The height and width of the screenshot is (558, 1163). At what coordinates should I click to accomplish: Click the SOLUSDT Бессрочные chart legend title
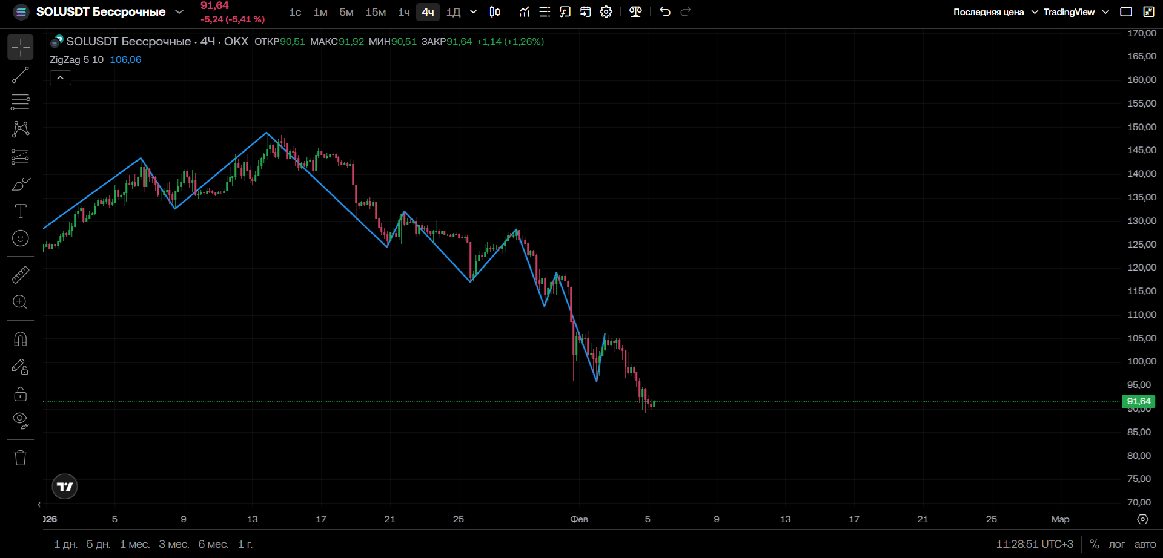(x=157, y=41)
